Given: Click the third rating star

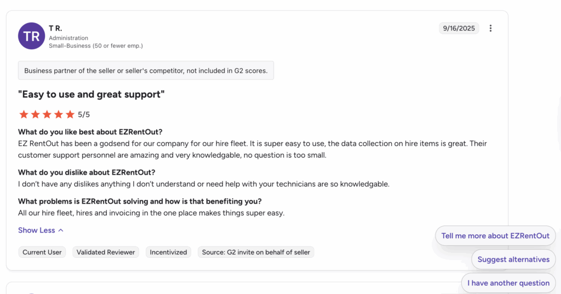Looking at the screenshot, I should coord(47,114).
